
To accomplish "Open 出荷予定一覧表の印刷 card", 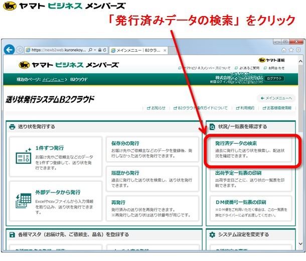I will (251, 179).
